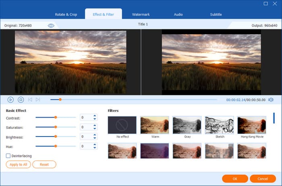The width and height of the screenshot is (282, 186).
Task: Select the No effect filter
Action: (122, 125)
